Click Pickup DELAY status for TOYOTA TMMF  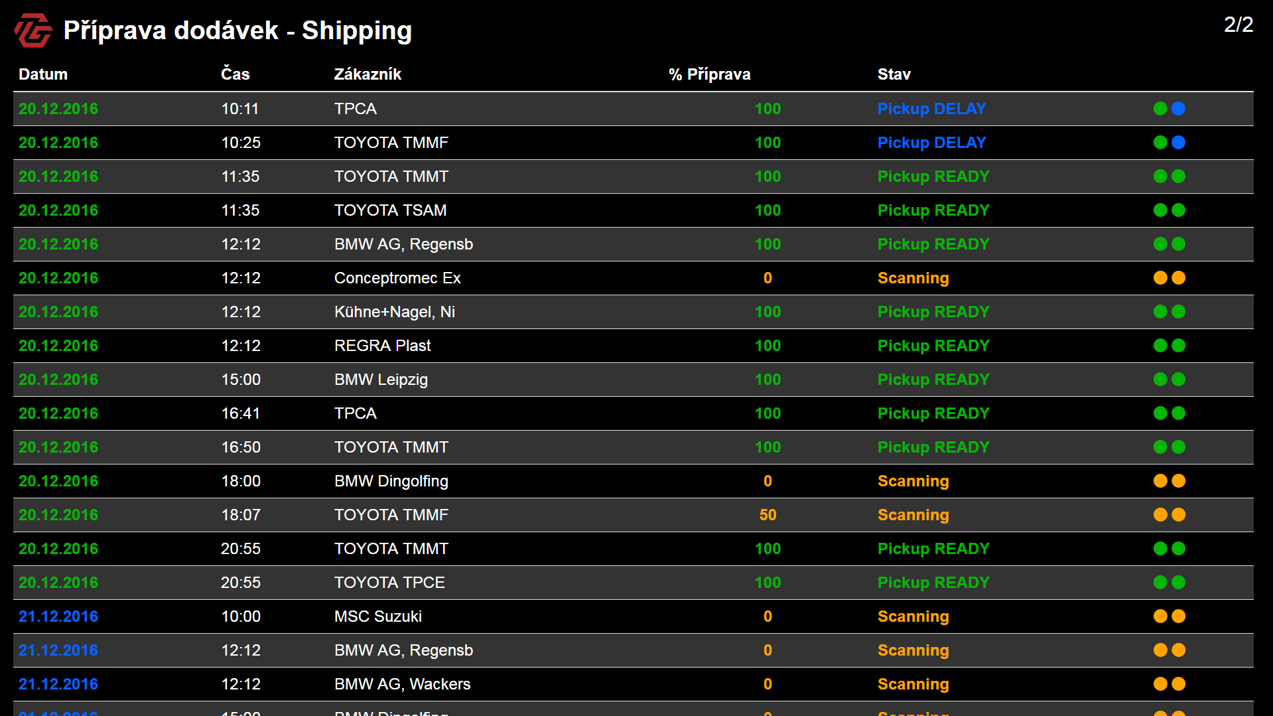coord(932,143)
